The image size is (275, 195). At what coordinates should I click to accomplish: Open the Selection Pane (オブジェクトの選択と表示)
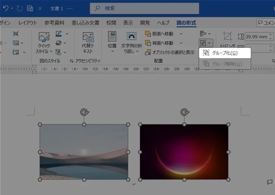point(170,52)
